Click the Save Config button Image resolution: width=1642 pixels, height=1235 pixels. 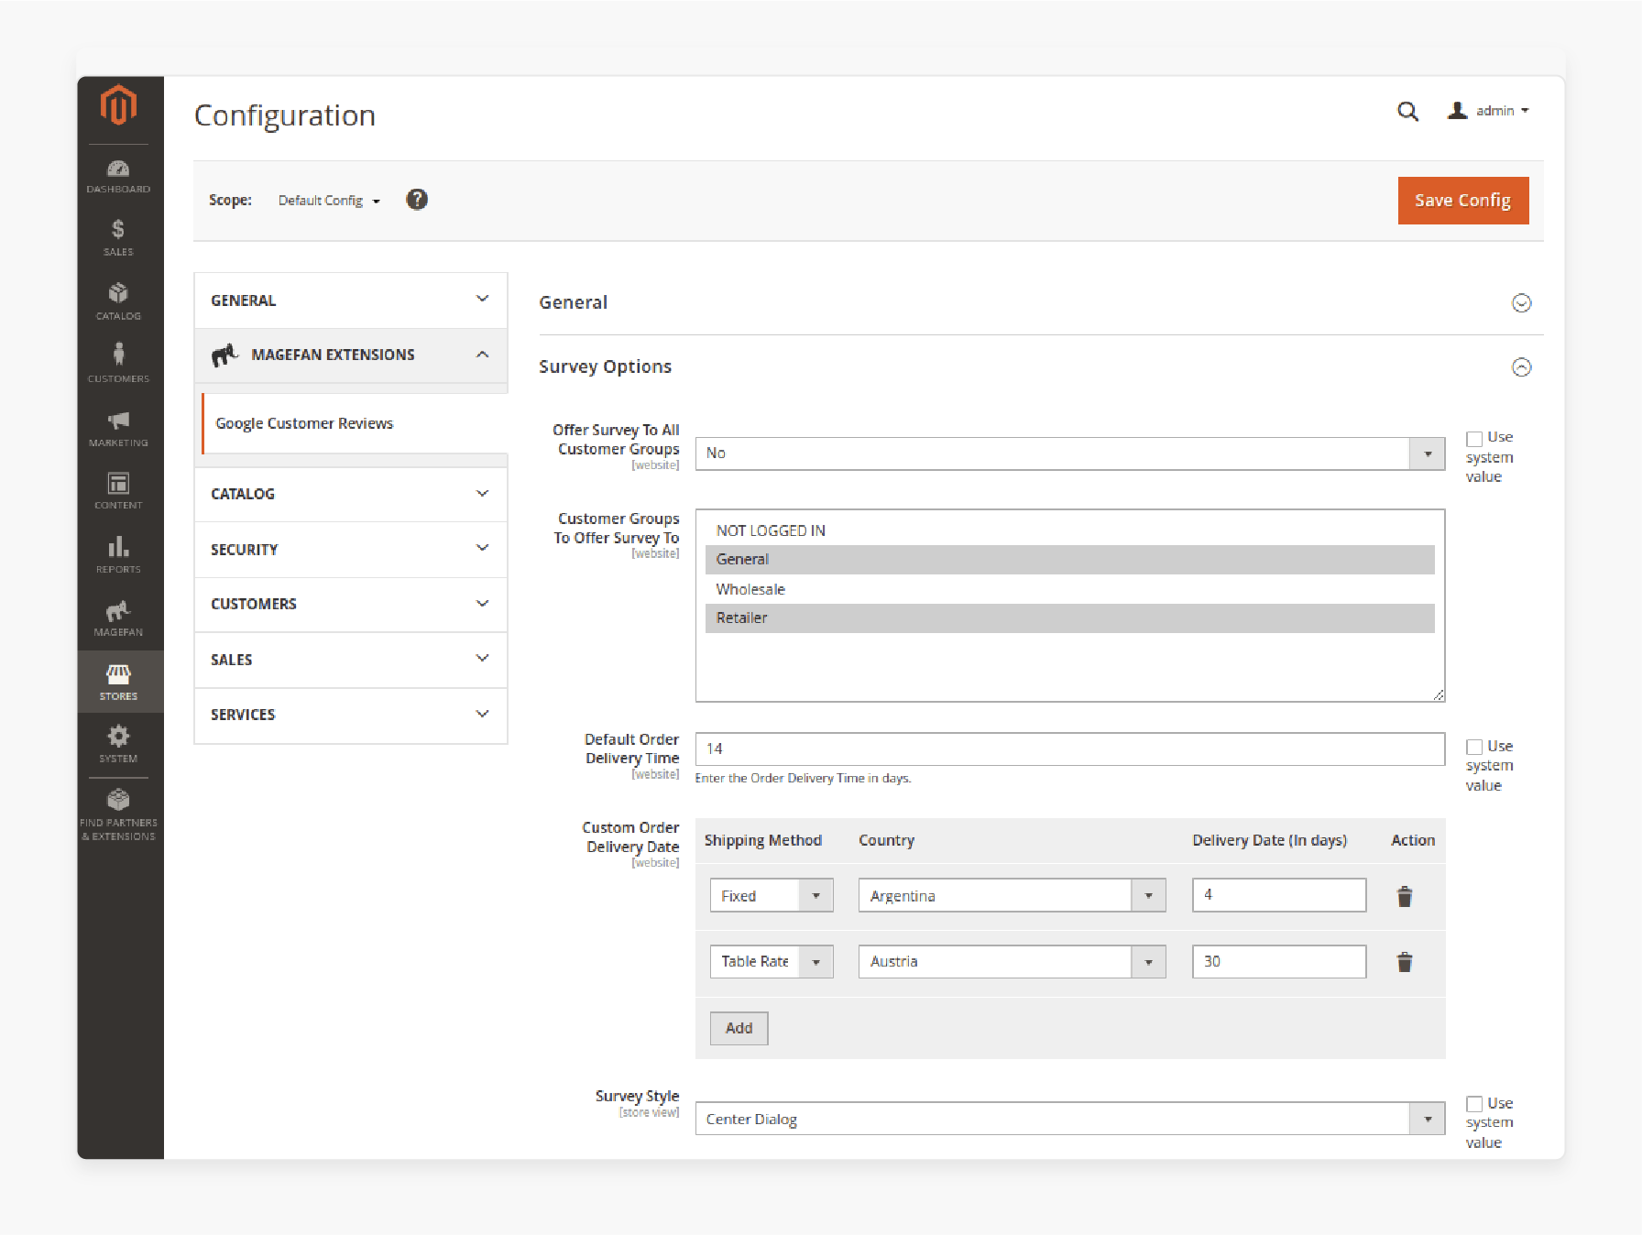(x=1462, y=201)
